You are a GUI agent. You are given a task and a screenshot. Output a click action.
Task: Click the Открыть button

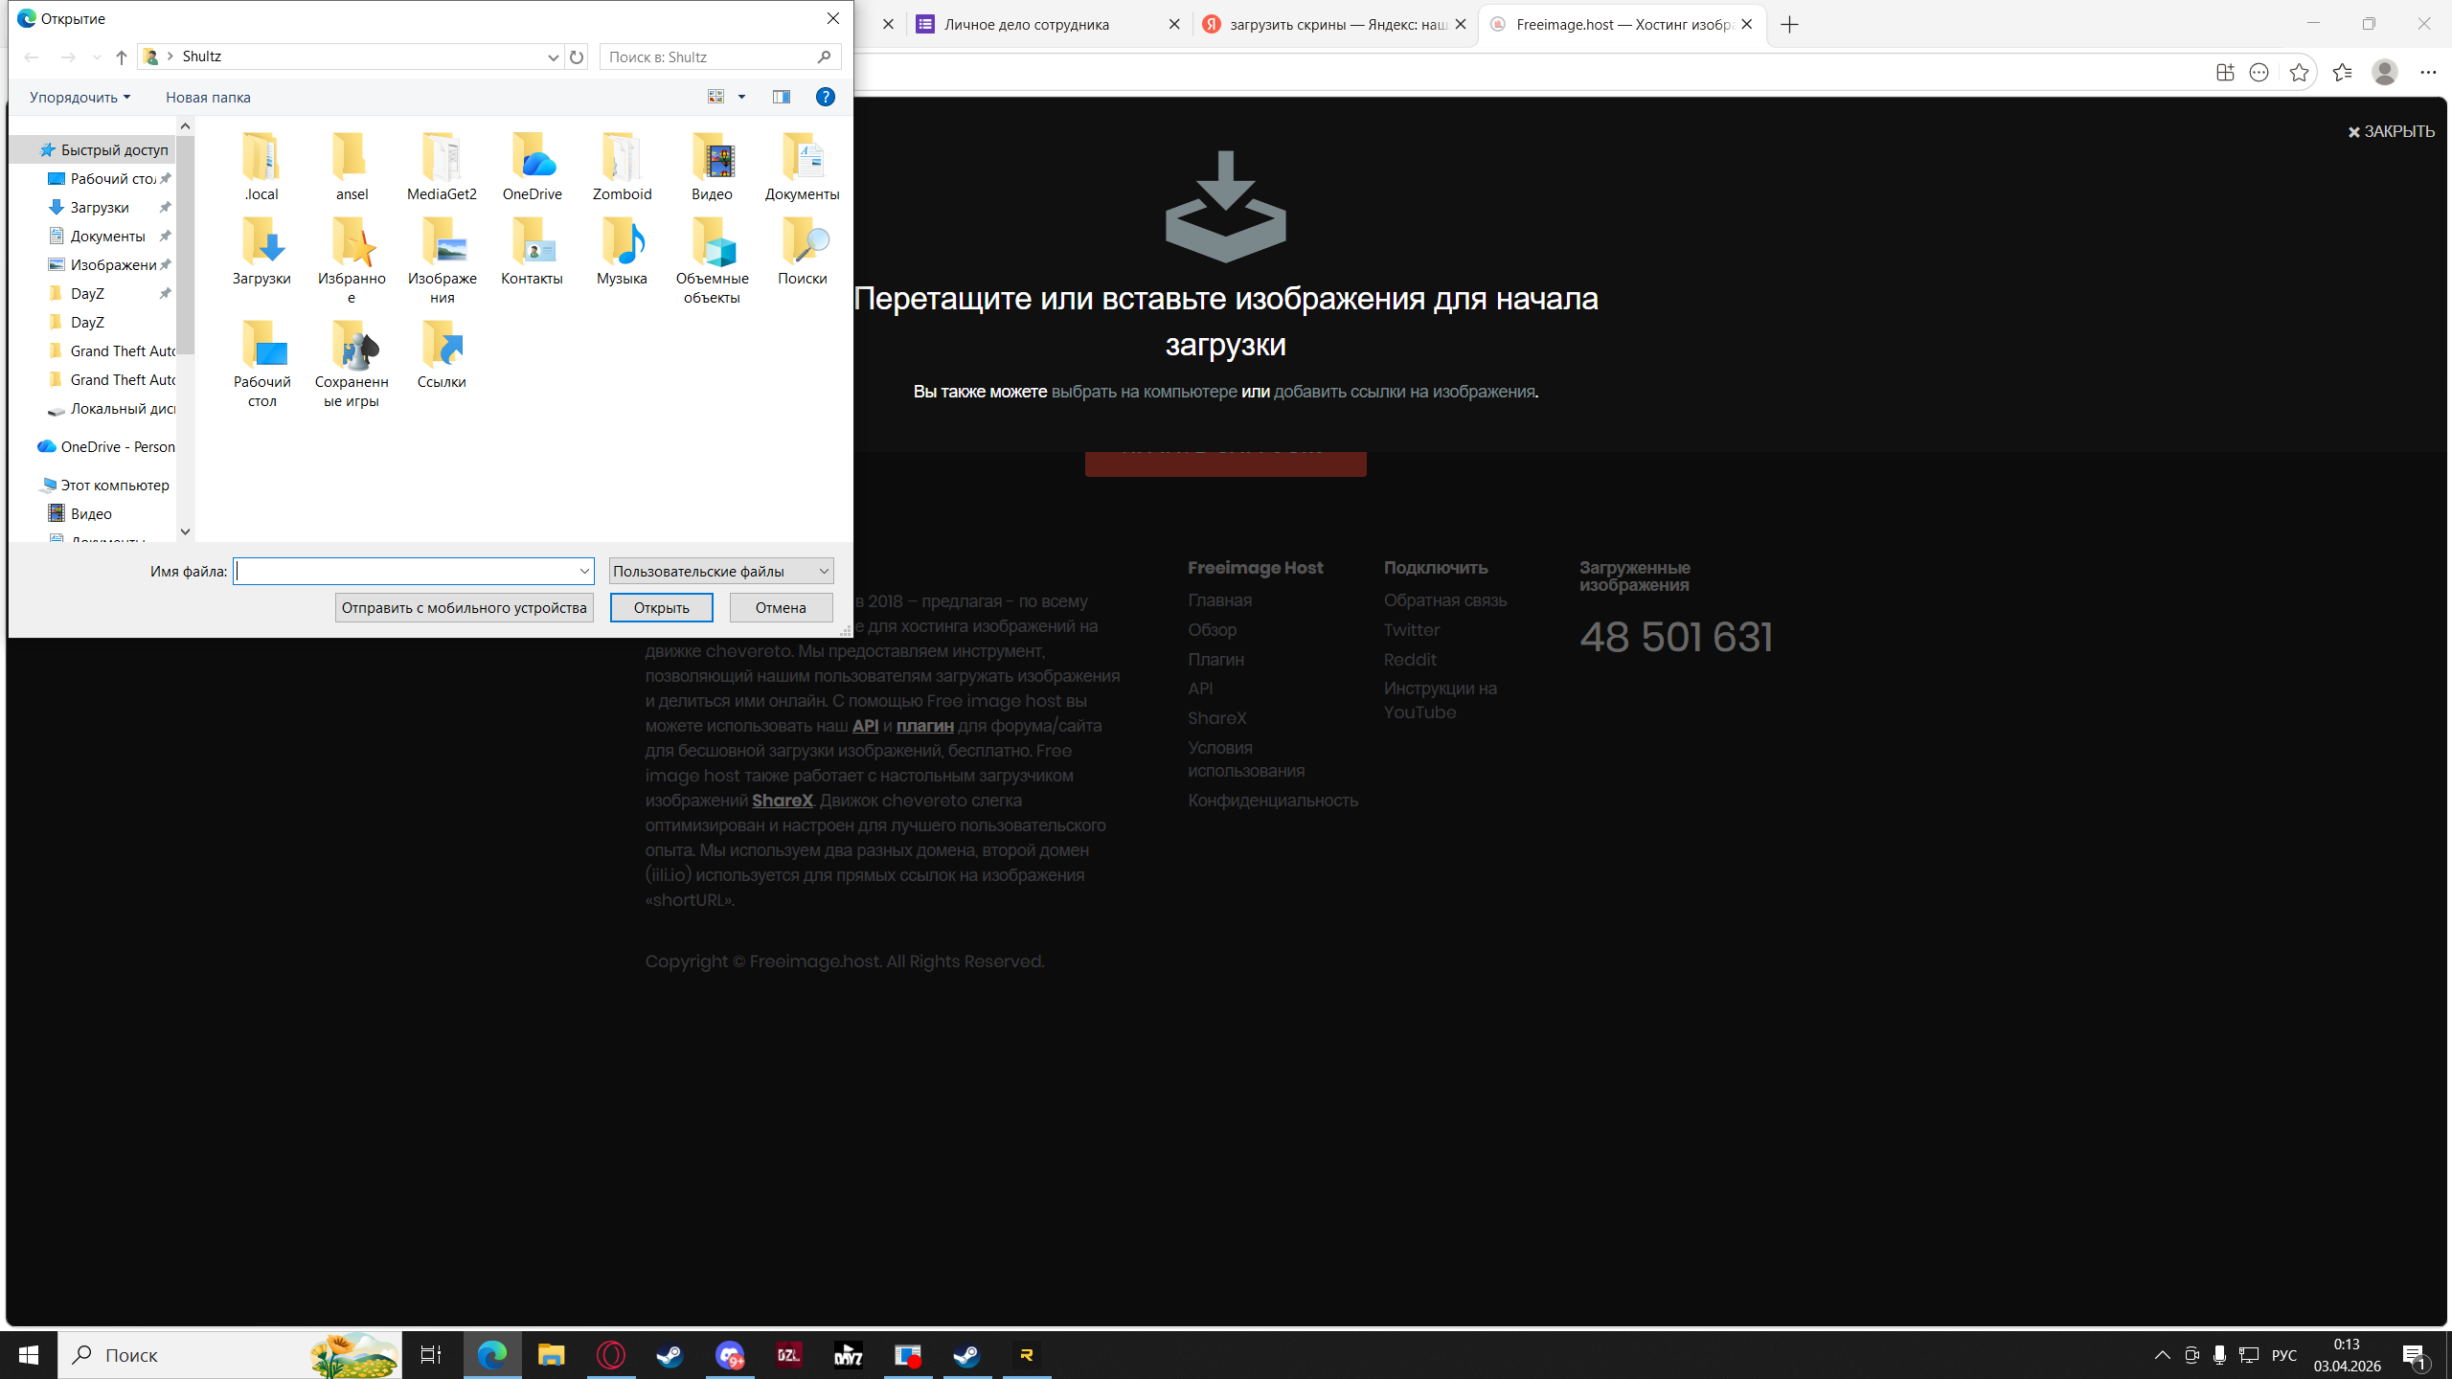pos(661,608)
